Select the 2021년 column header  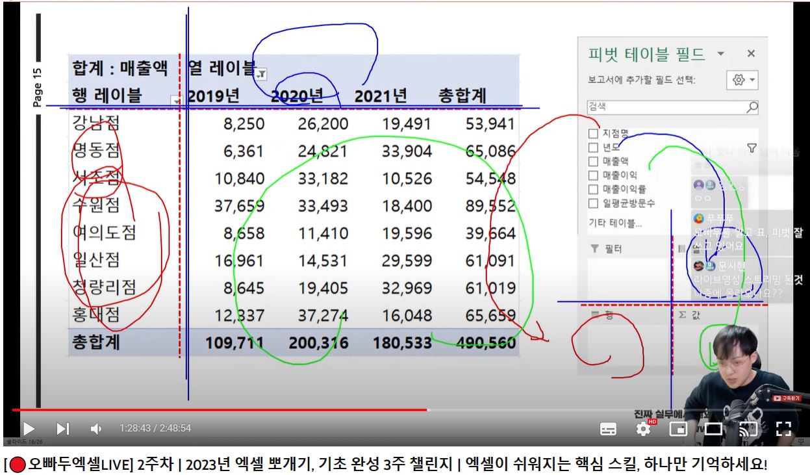pyautogui.click(x=381, y=96)
